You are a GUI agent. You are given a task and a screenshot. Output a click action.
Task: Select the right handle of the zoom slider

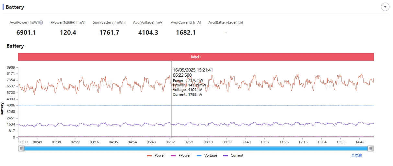pyautogui.click(x=371, y=149)
